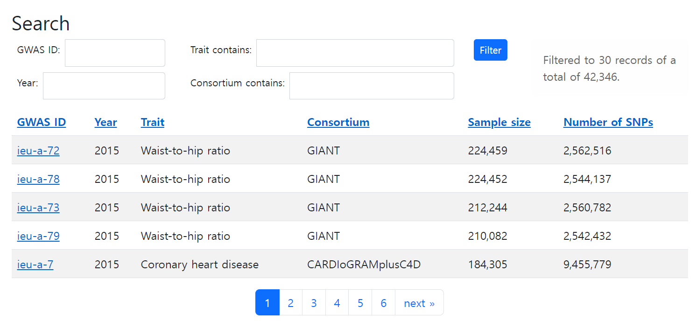696x321 pixels.
Task: Click the GWAS ID input field
Action: click(x=115, y=53)
